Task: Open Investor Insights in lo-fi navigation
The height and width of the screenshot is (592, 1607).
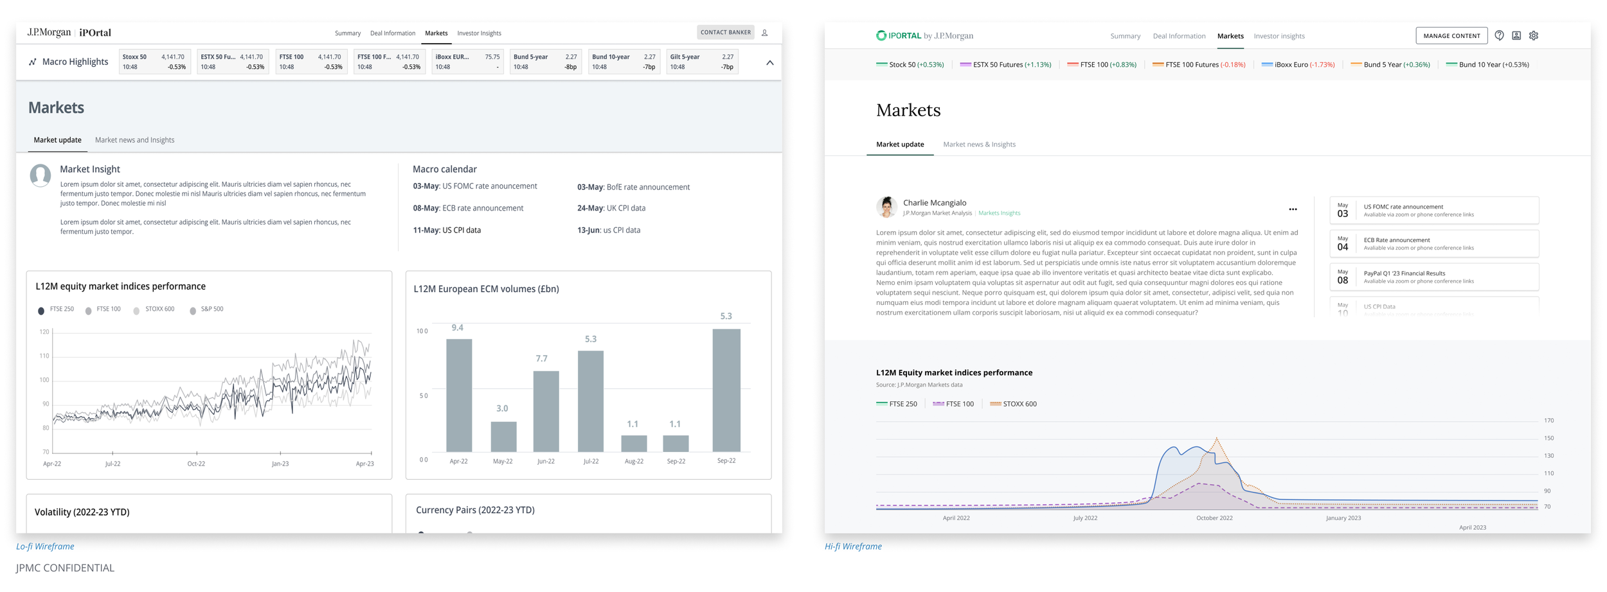Action: [479, 33]
